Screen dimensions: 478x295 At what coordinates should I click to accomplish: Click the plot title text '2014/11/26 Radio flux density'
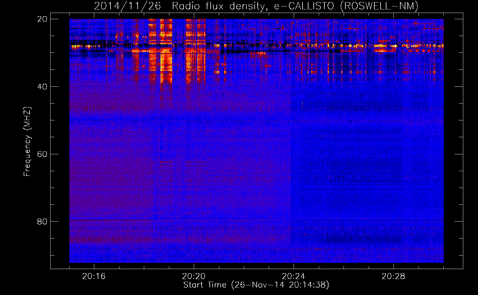point(181,6)
